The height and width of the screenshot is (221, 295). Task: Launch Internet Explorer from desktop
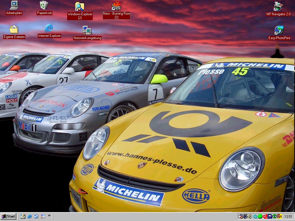(49, 31)
